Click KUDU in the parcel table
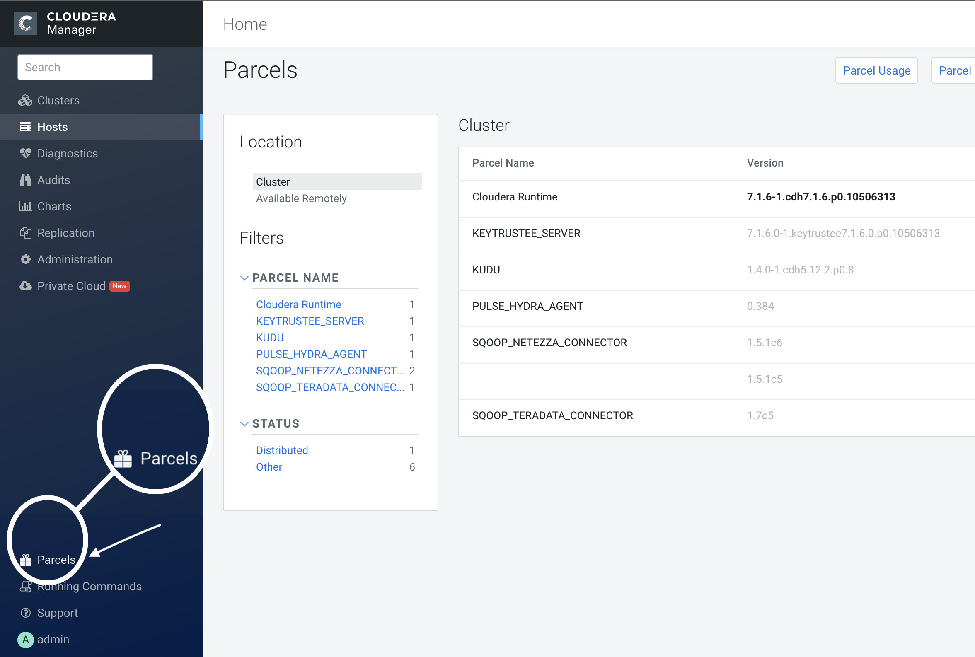Image resolution: width=975 pixels, height=657 pixels. (486, 269)
